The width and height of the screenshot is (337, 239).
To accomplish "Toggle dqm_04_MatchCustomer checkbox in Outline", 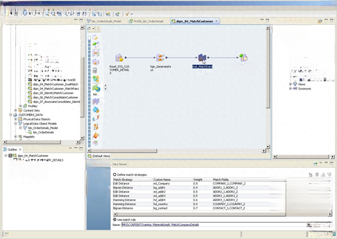I will pyautogui.click(x=11, y=155).
